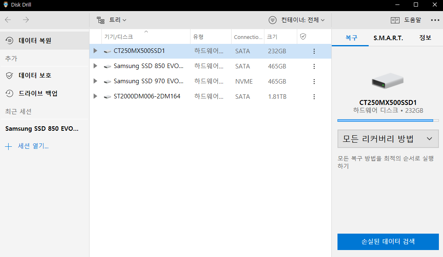Select the Samsung SSD 850 EVO disk
The width and height of the screenshot is (443, 257).
(x=210, y=66)
